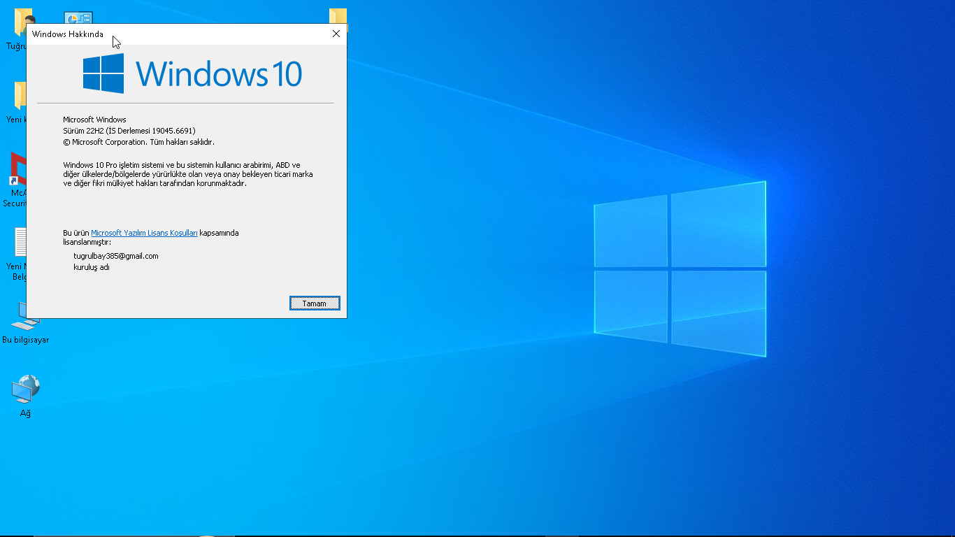This screenshot has width=955, height=537.
Task: Select the Ağ network desktop icon
Action: tap(26, 396)
